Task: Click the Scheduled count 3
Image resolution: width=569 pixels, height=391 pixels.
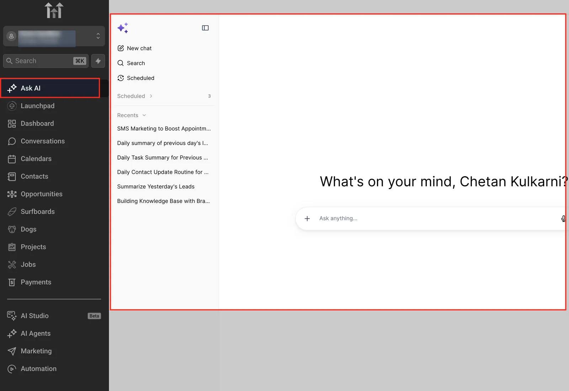Action: click(209, 96)
